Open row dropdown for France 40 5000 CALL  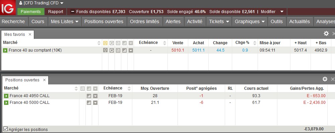click(95, 103)
